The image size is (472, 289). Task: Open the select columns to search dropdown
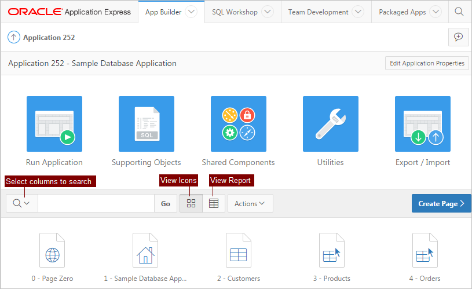pyautogui.click(x=22, y=203)
